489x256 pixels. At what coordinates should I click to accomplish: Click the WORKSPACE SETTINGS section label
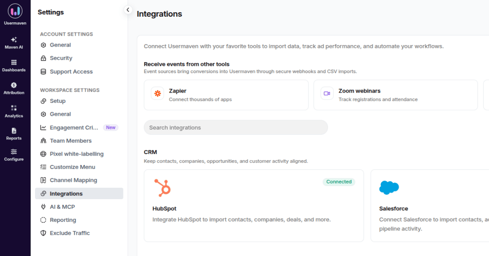tap(70, 90)
